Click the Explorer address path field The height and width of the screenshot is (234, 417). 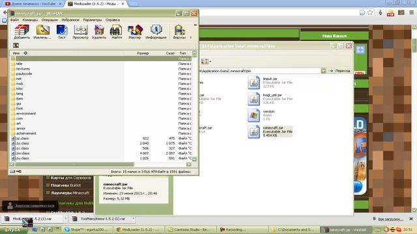coord(259,71)
